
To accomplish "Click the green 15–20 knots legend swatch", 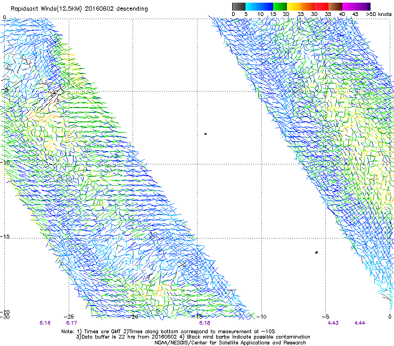I will pos(280,6).
